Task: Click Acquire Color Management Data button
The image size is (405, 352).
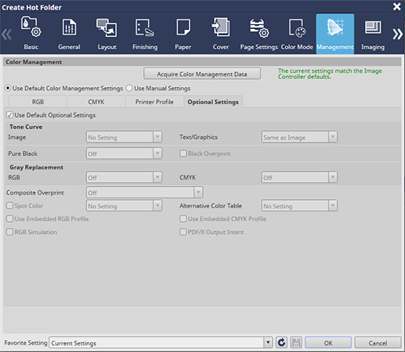Action: click(x=202, y=74)
